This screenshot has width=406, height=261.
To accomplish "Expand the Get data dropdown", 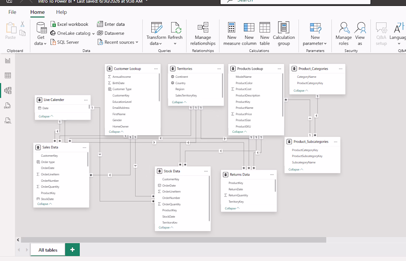I will pos(40,43).
